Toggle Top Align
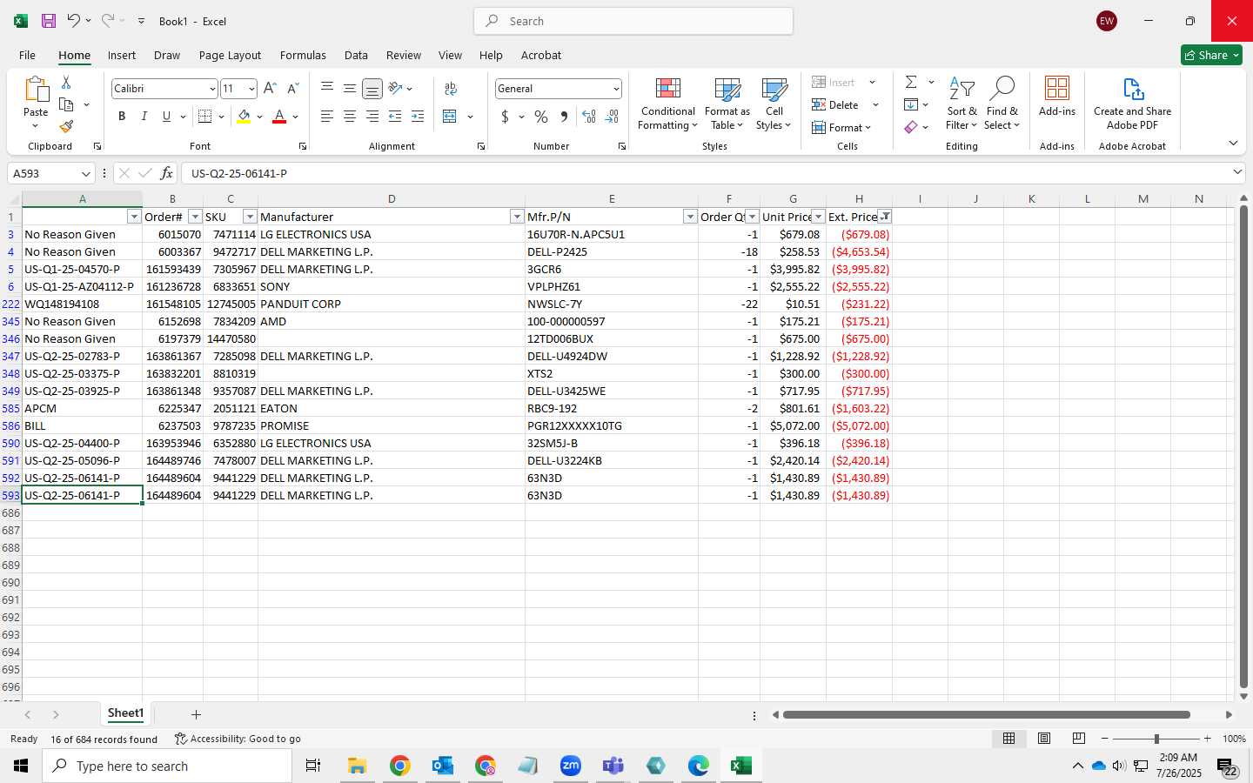1253x783 pixels. pos(327,89)
